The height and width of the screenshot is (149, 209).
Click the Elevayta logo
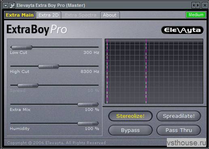click(x=182, y=30)
